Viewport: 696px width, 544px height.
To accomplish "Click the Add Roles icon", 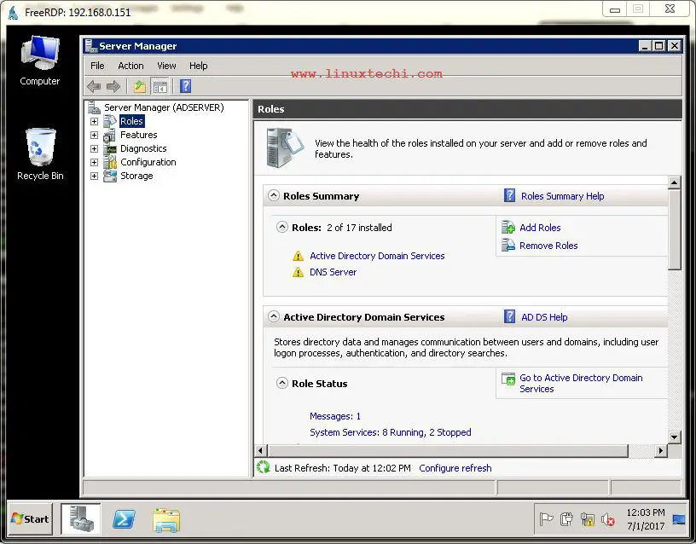I will tap(507, 227).
